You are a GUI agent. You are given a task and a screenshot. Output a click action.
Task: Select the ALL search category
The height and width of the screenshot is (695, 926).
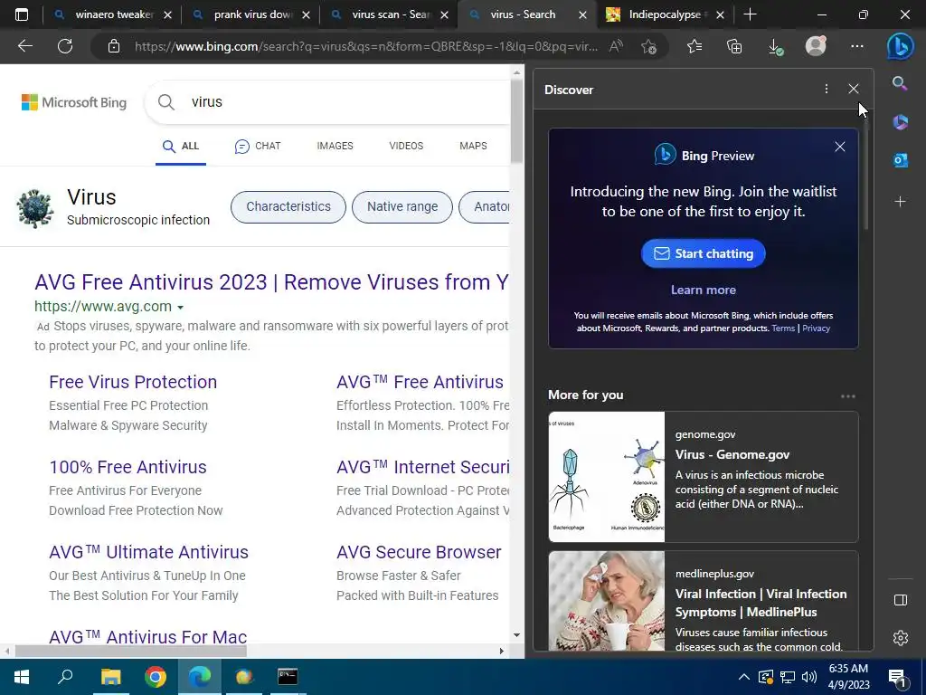click(x=181, y=146)
